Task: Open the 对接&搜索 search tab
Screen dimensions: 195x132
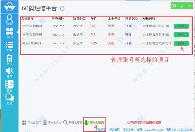Action: [x=73, y=122]
